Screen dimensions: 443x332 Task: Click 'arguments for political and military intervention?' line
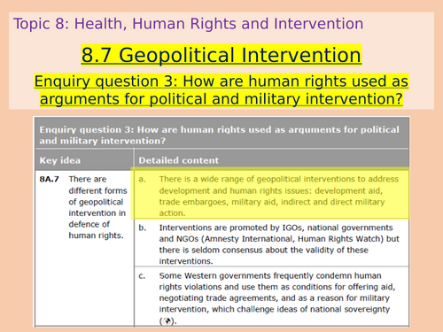click(221, 99)
